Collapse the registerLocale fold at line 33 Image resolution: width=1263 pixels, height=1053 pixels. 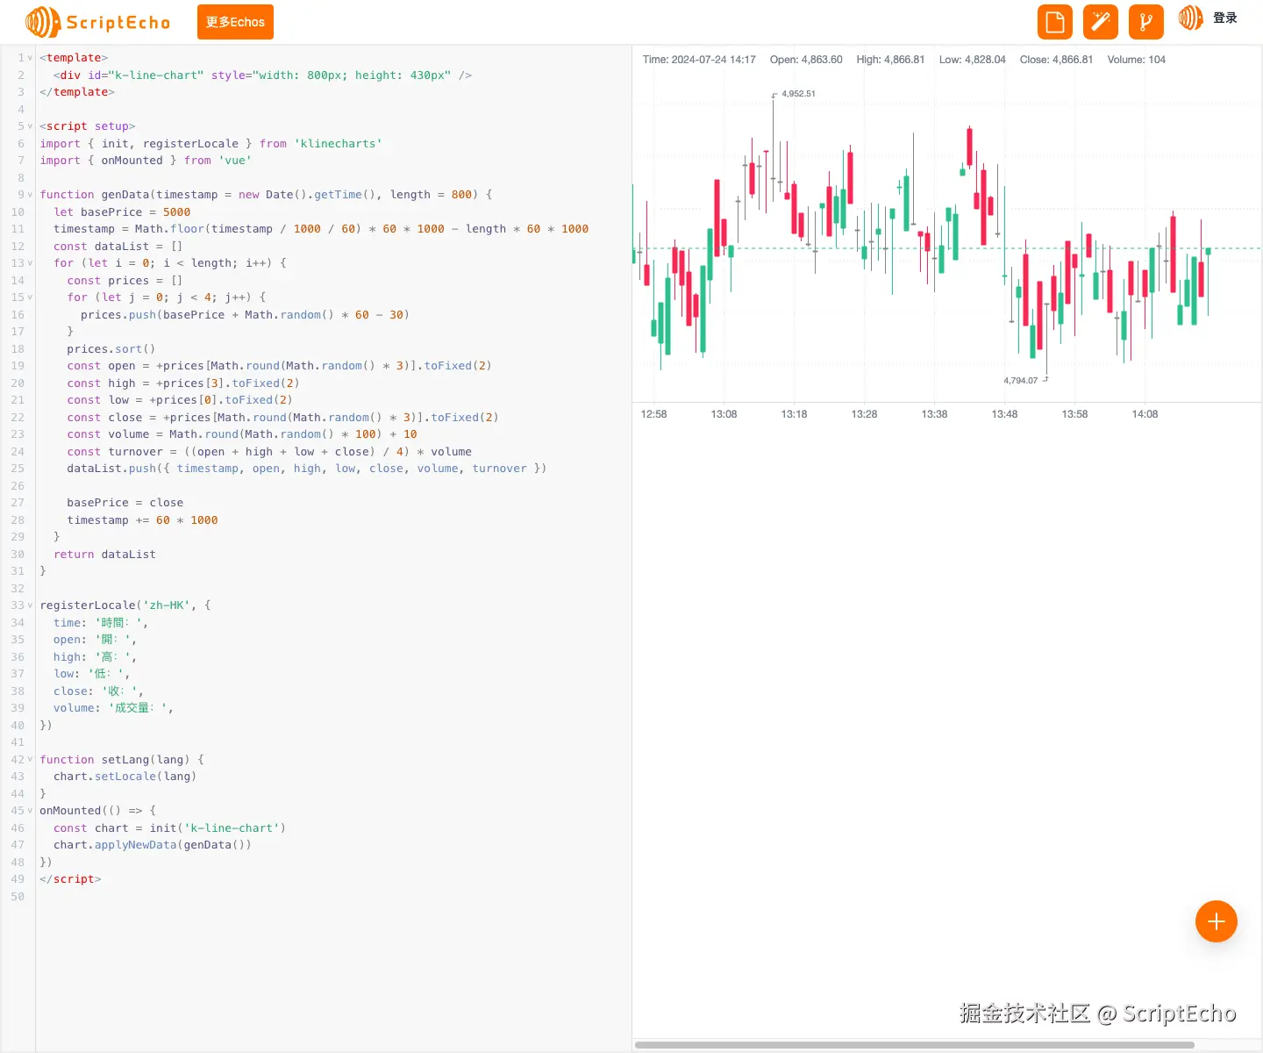(31, 605)
